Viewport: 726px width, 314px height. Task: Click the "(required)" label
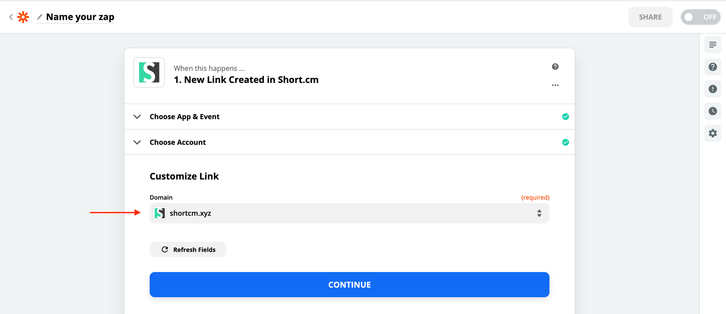(x=535, y=197)
